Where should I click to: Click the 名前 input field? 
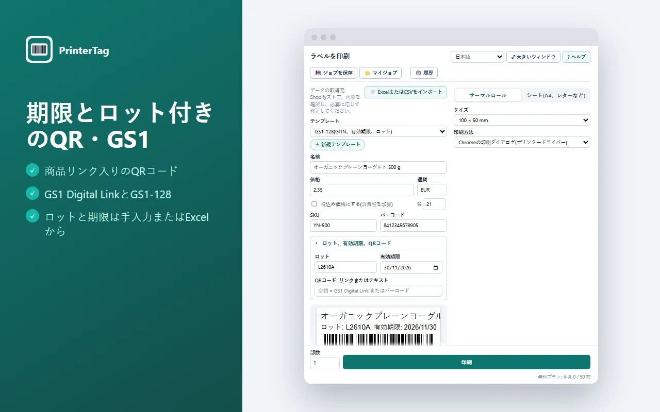tap(378, 167)
